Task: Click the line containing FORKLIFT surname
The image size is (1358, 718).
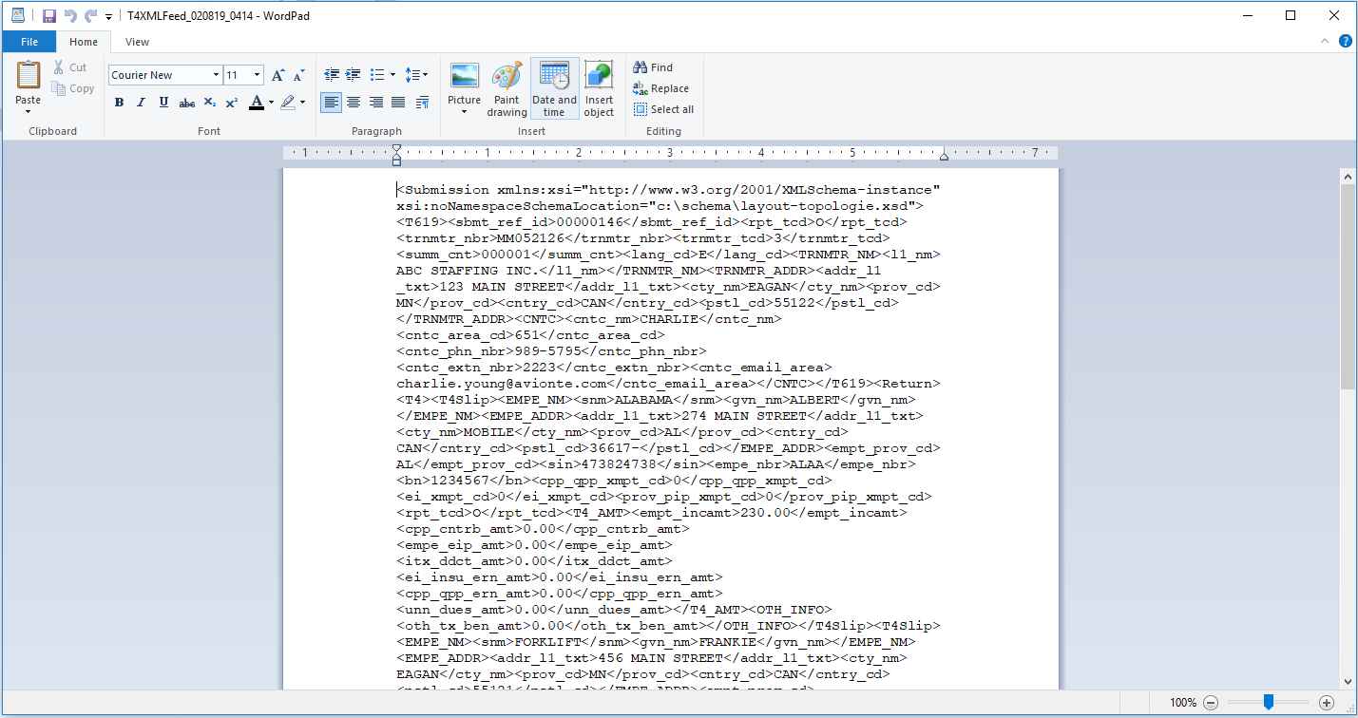Action: (656, 642)
